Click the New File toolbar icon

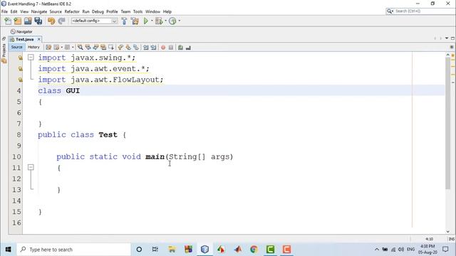point(8,21)
